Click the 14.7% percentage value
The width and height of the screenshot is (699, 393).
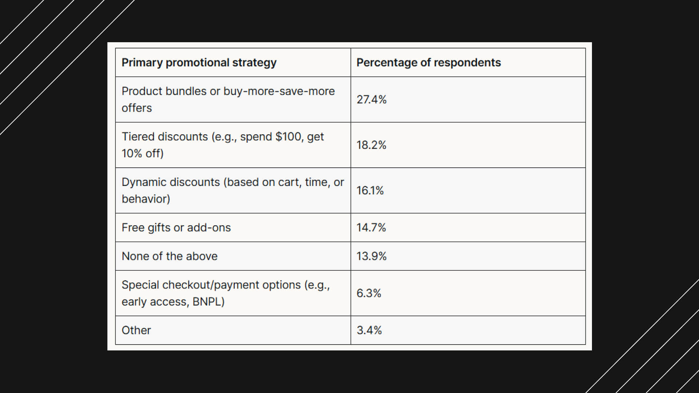point(371,227)
